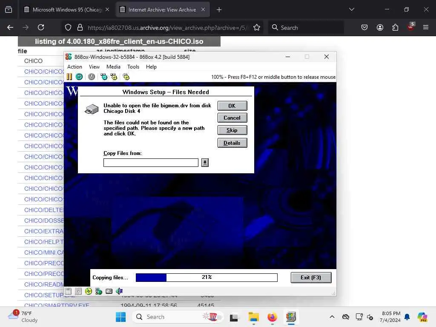Open the Windows Start menu
Image resolution: width=436 pixels, height=327 pixels.
click(x=120, y=317)
